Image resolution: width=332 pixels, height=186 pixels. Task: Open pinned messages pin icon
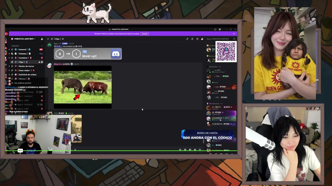pos(197,39)
